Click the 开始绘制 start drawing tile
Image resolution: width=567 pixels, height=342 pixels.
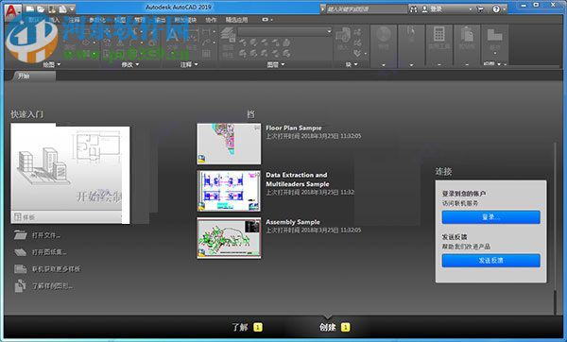coord(70,167)
